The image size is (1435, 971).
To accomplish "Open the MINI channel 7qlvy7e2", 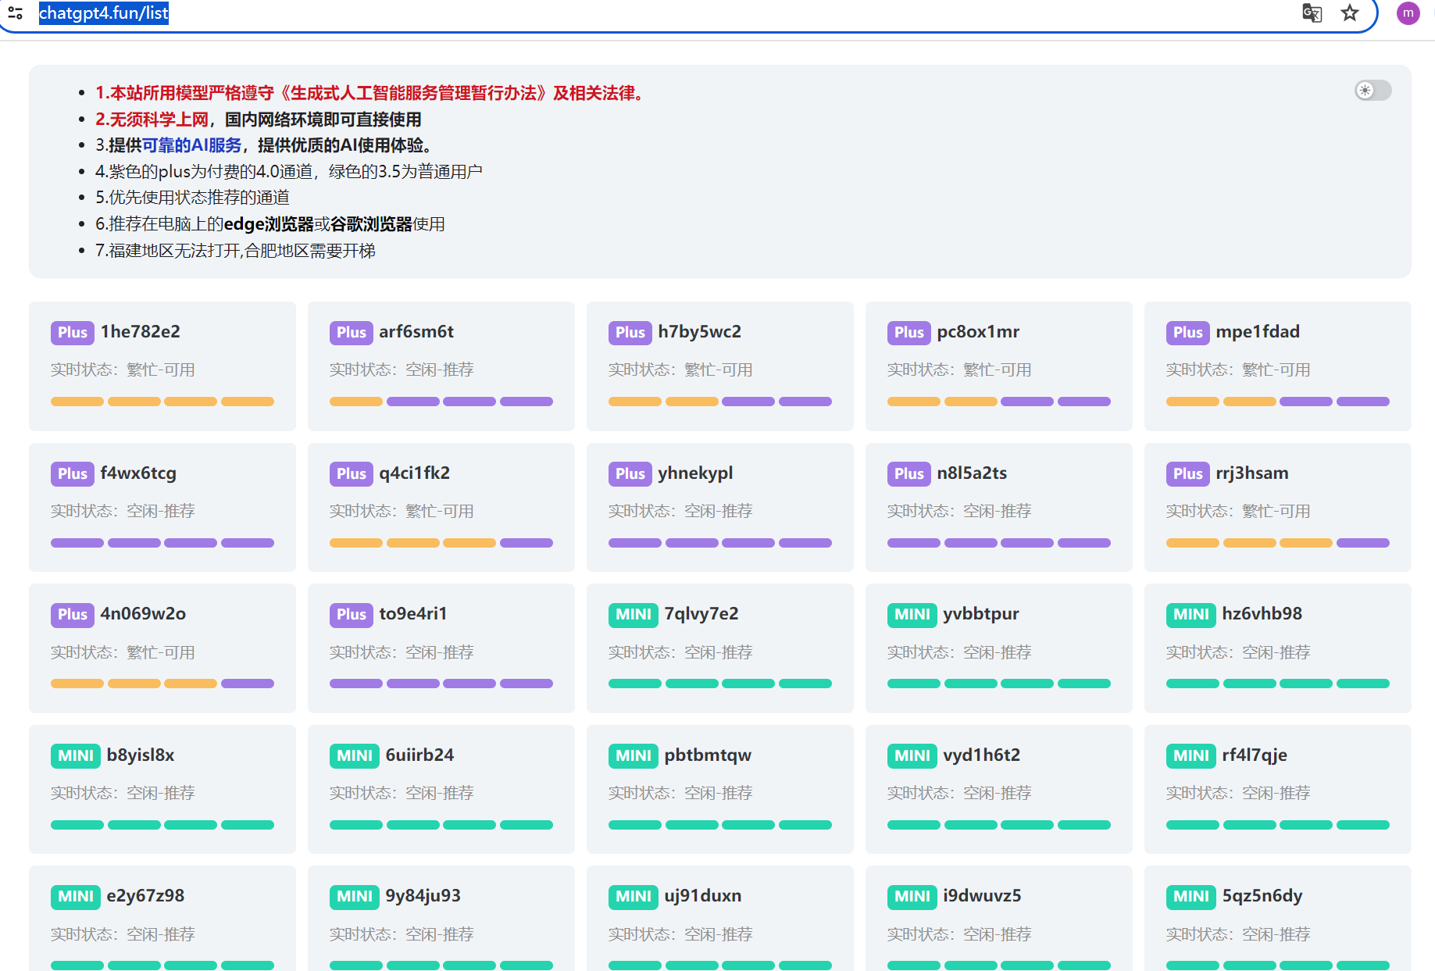I will 720,648.
